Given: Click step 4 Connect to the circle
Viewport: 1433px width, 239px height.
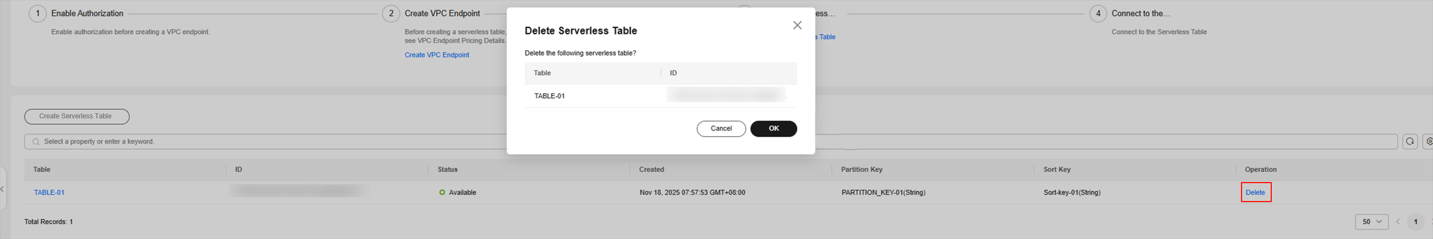Looking at the screenshot, I should (1098, 13).
